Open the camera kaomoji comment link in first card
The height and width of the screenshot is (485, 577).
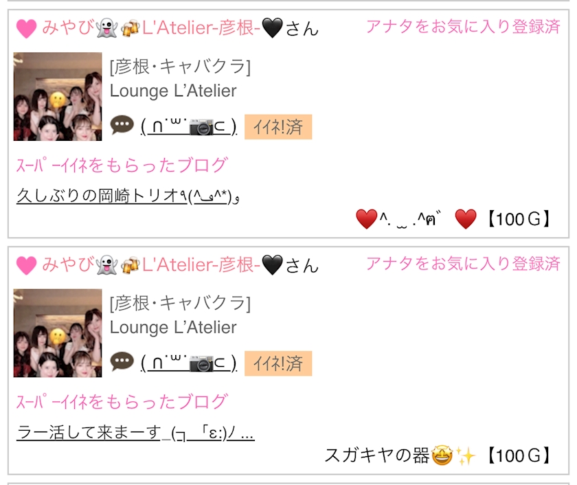click(189, 126)
